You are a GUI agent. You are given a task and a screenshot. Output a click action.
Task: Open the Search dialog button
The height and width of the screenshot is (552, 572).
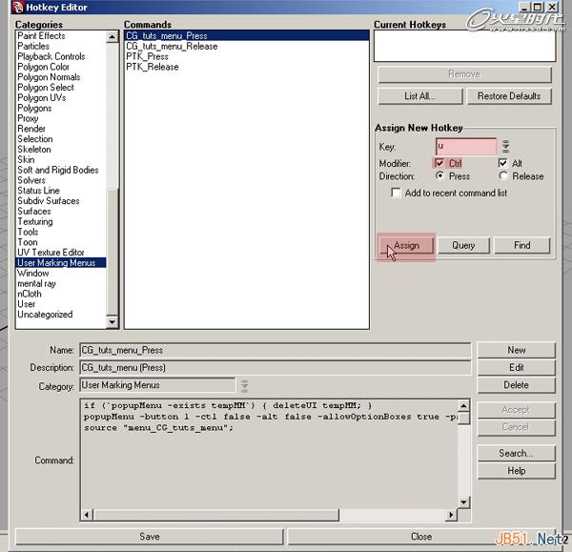[x=516, y=454]
